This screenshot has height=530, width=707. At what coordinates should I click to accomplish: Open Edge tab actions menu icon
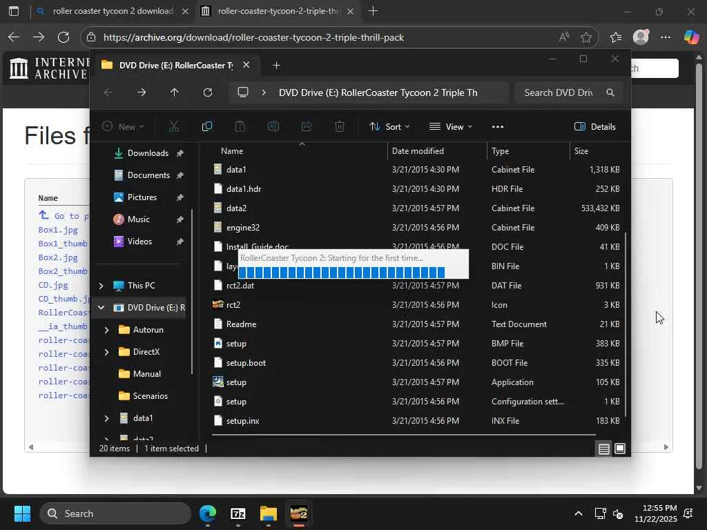click(x=14, y=11)
